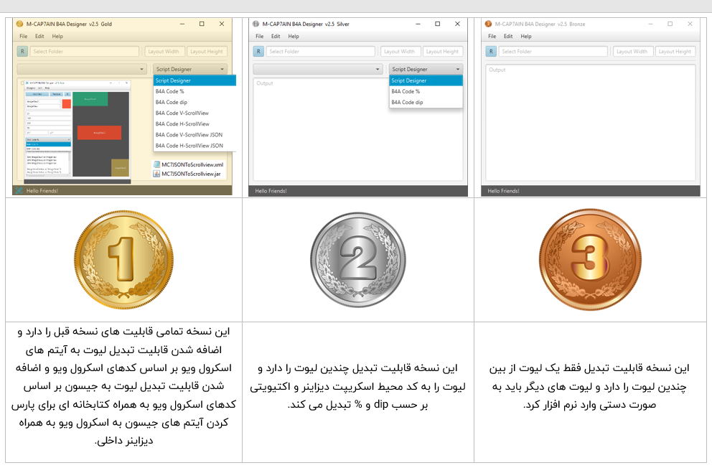This screenshot has width=712, height=468.
Task: Click the bronze number 3 medal image
Action: point(590,259)
